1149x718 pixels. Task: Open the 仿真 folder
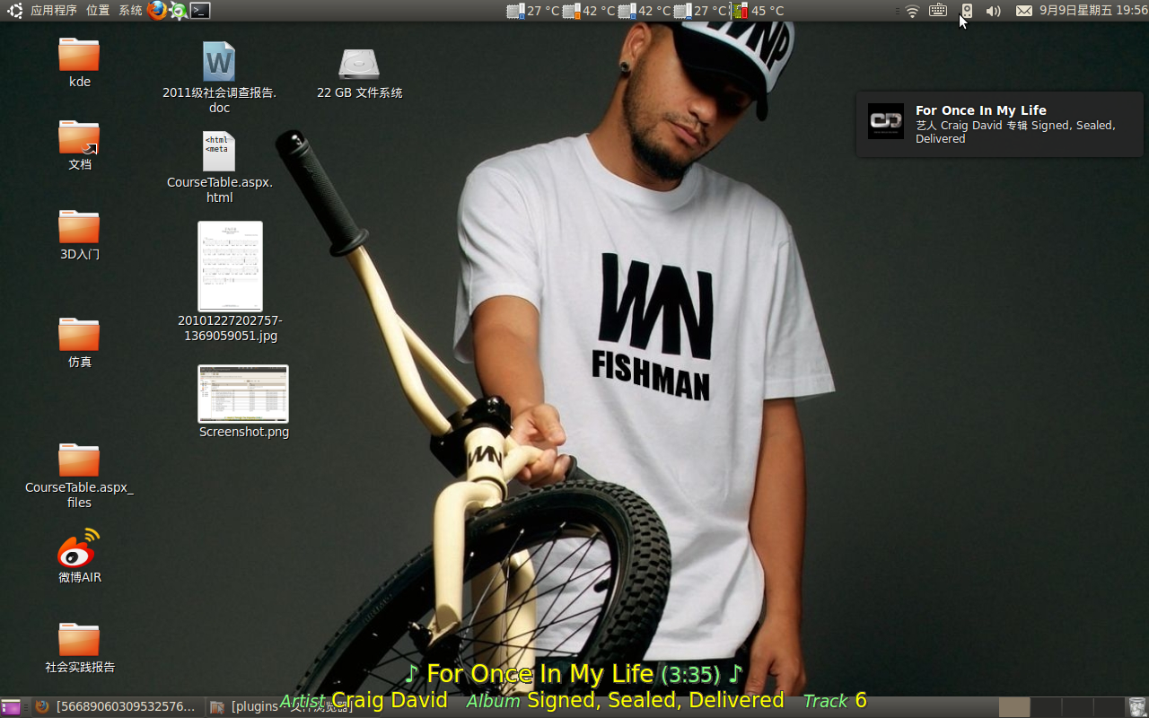pos(79,334)
